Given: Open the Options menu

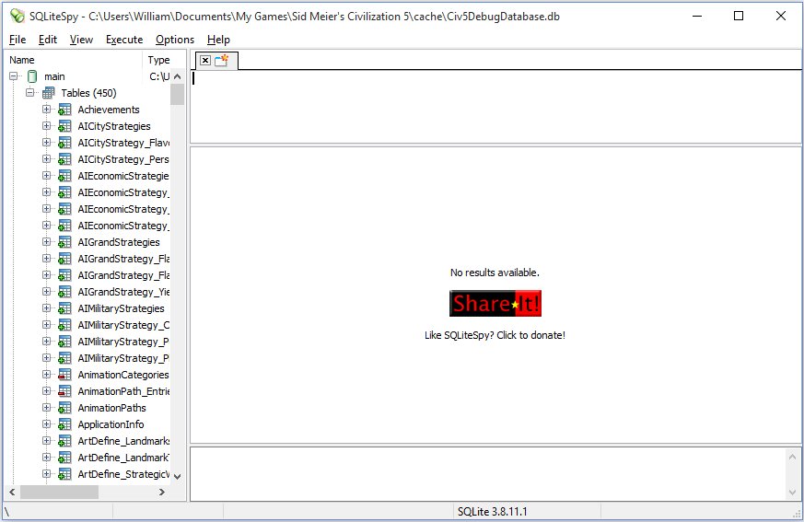Looking at the screenshot, I should (x=175, y=40).
